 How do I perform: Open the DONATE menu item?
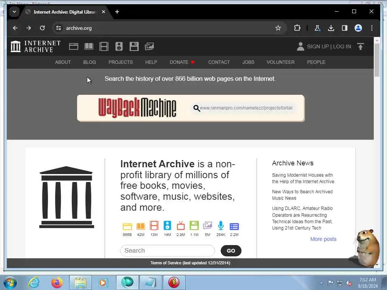pyautogui.click(x=182, y=62)
